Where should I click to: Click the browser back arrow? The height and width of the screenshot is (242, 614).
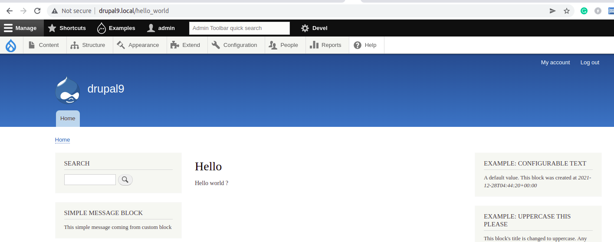coord(10,11)
